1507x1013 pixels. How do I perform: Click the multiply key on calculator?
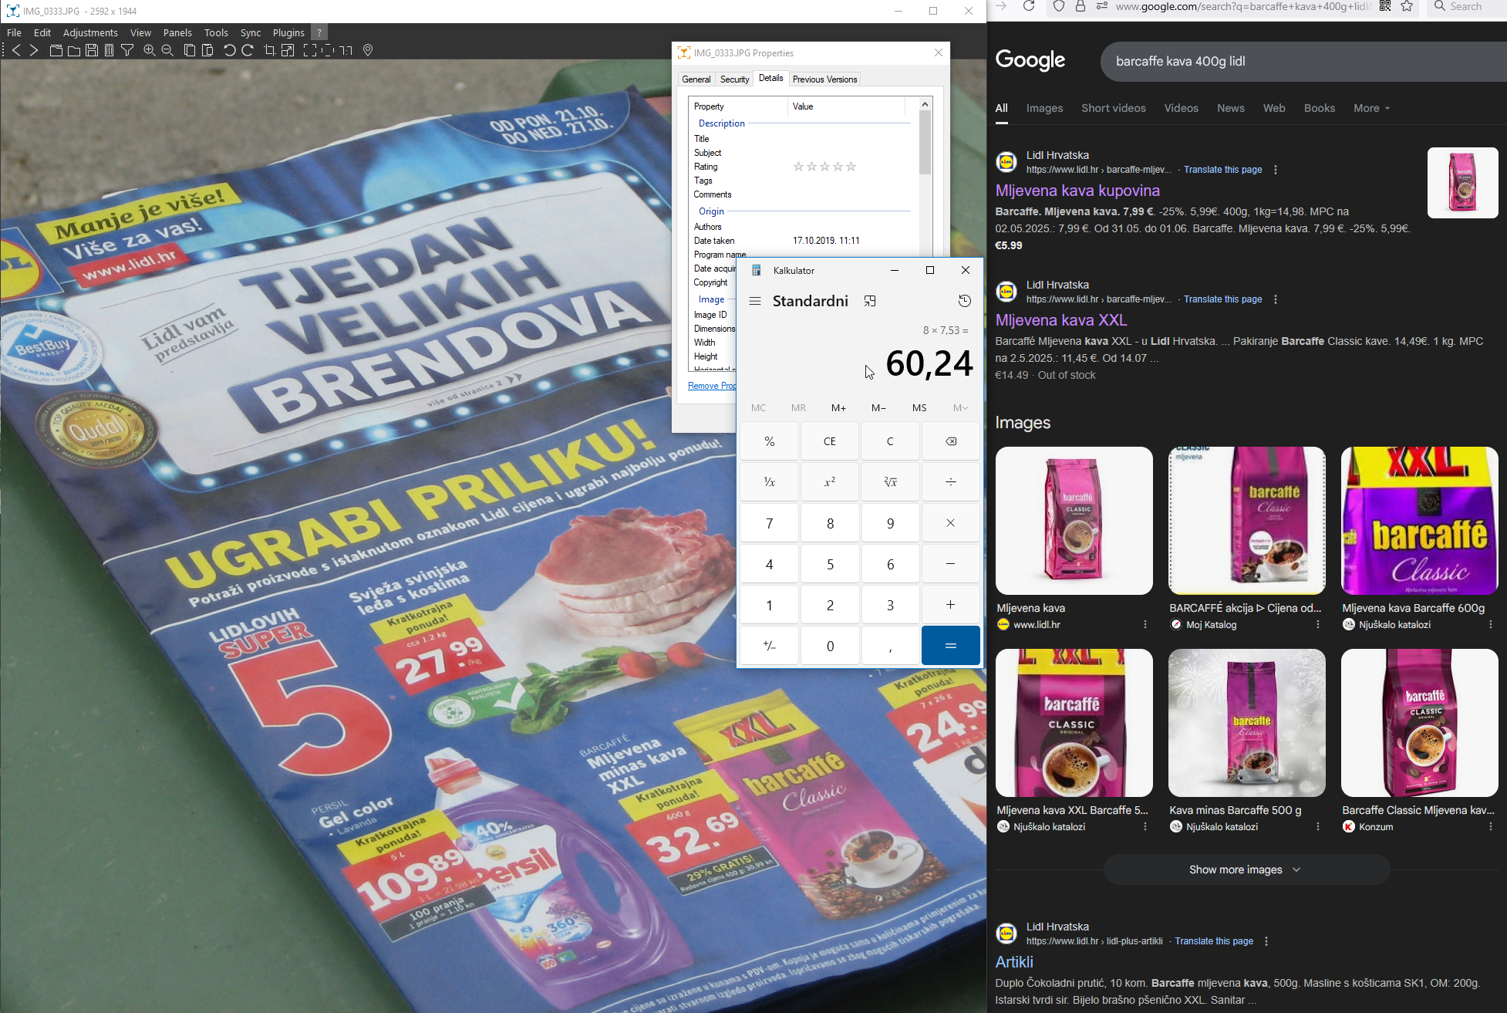[x=951, y=523]
